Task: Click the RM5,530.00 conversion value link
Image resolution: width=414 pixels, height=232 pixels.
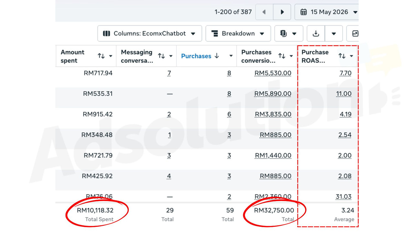Action: point(273,73)
